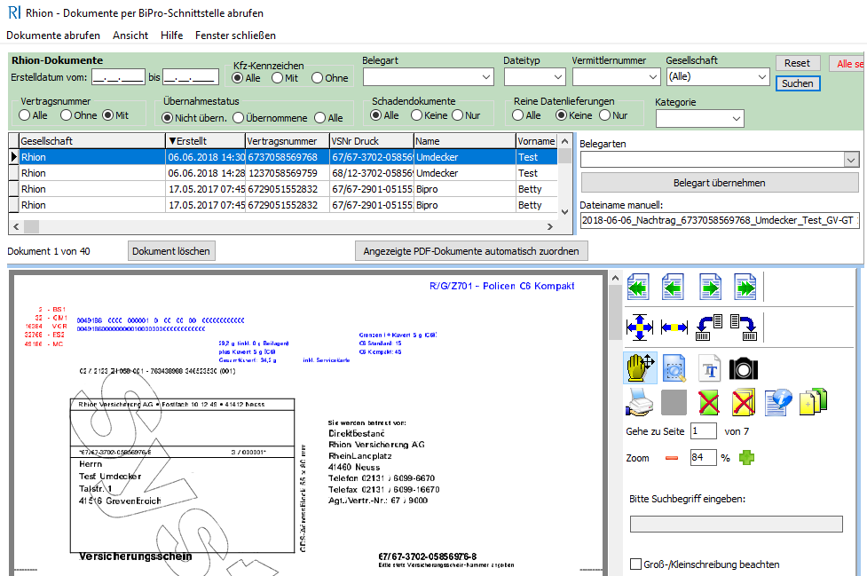The width and height of the screenshot is (867, 576).
Task: Click the PDF viewer vertical scrollbar thumb
Action: click(x=615, y=313)
